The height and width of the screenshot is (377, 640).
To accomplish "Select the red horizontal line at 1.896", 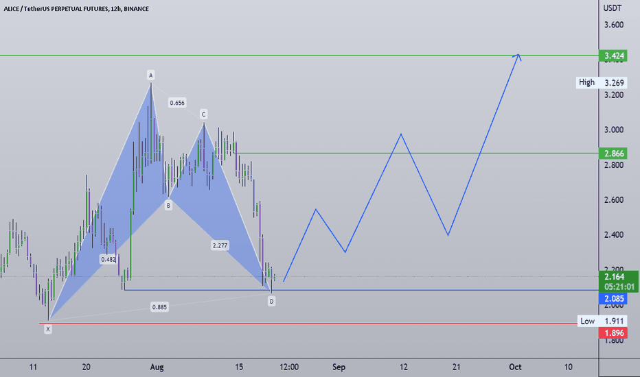I will coord(308,324).
